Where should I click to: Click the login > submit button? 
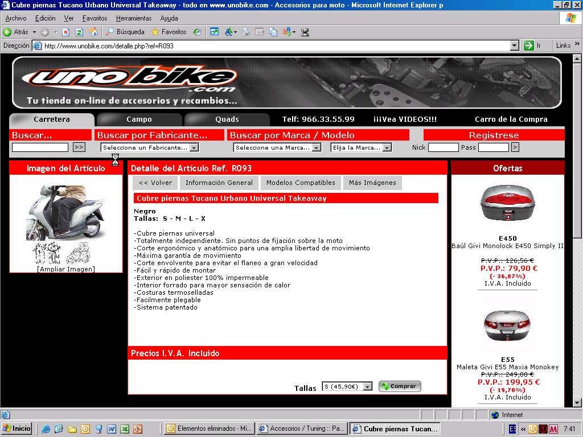[515, 147]
